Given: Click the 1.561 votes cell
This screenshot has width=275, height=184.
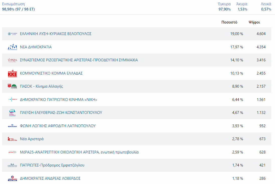Looking at the screenshot, I should [261, 100].
